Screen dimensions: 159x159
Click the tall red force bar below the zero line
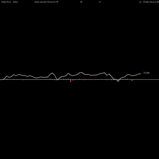coord(71,81)
